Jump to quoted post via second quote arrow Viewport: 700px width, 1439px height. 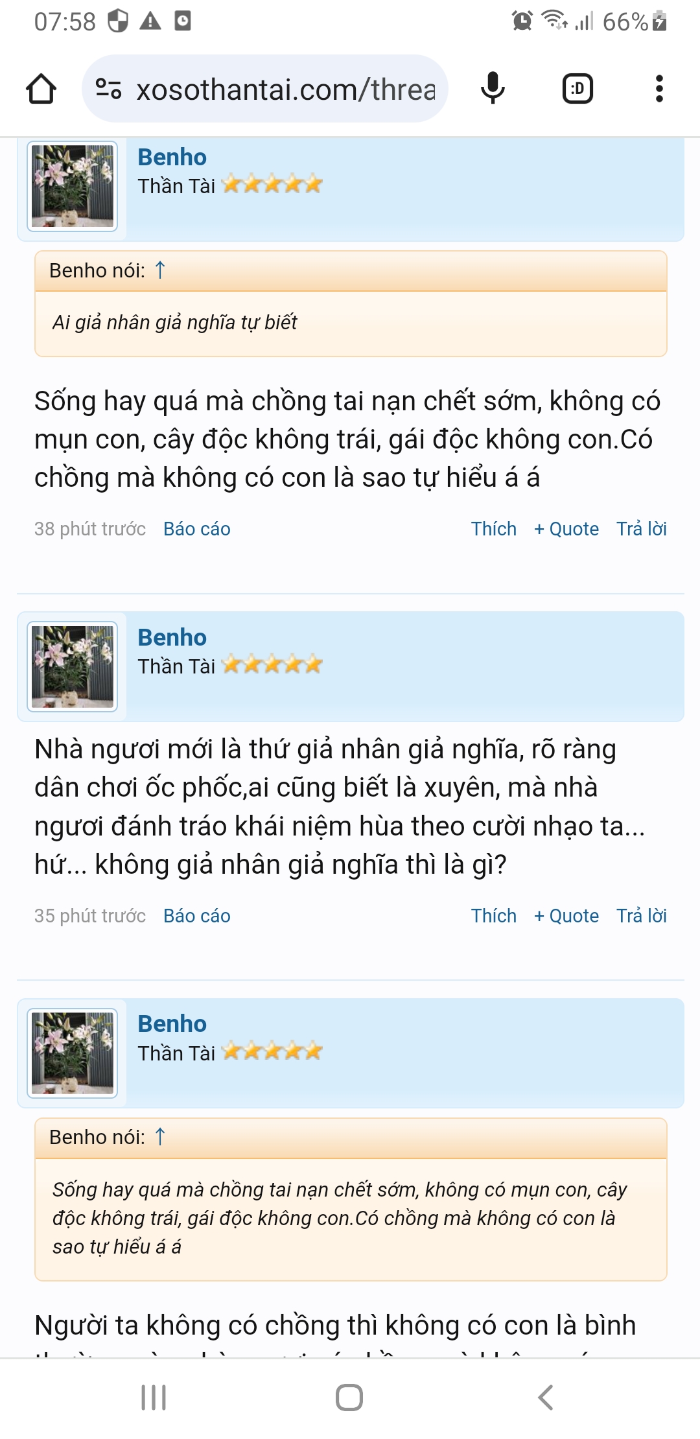[x=160, y=1137]
